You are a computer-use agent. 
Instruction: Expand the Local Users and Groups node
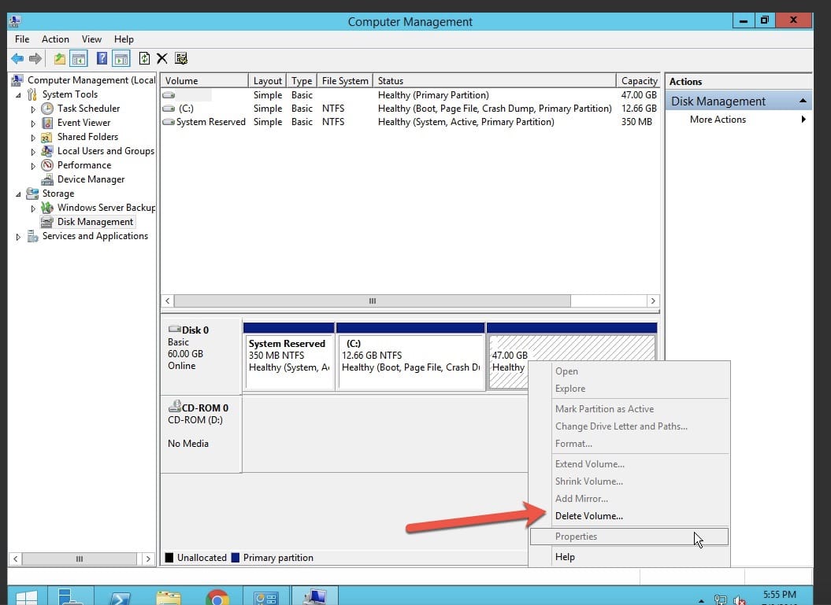tap(33, 151)
